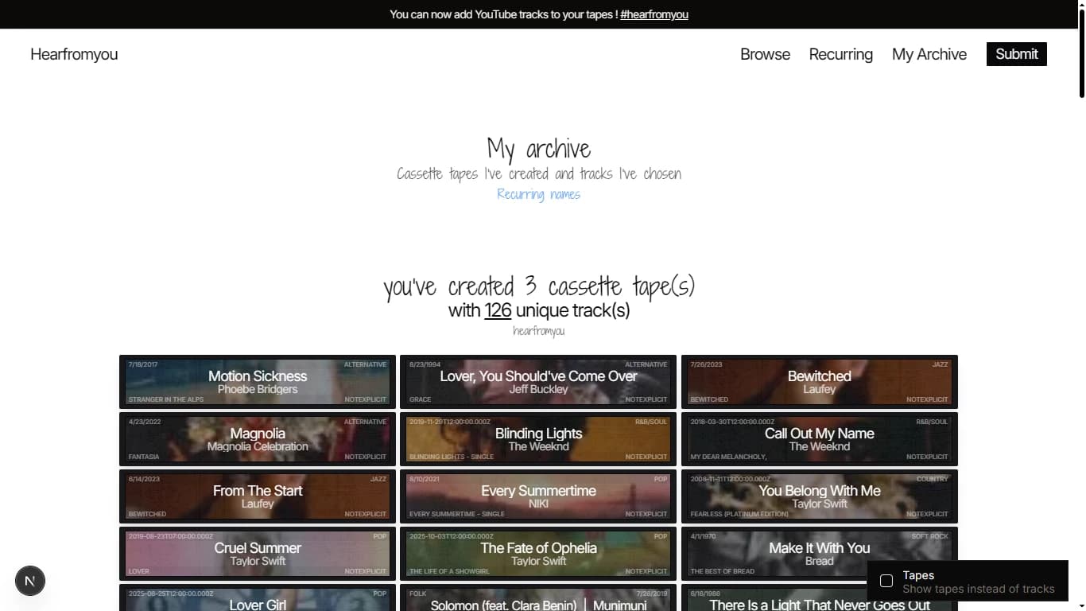Select the Bewitched track by Laufey

[x=820, y=382]
